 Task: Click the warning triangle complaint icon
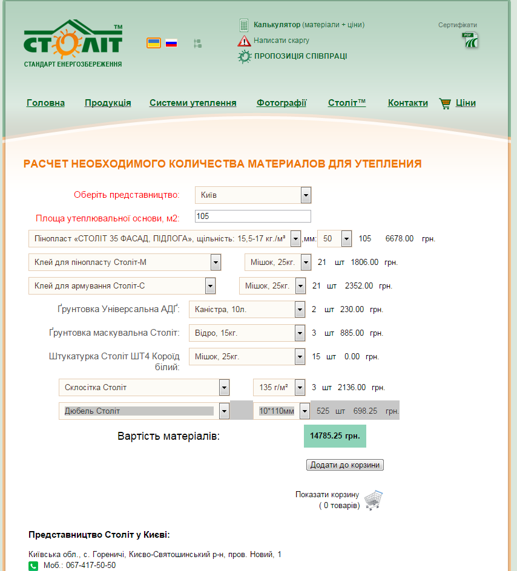click(244, 41)
